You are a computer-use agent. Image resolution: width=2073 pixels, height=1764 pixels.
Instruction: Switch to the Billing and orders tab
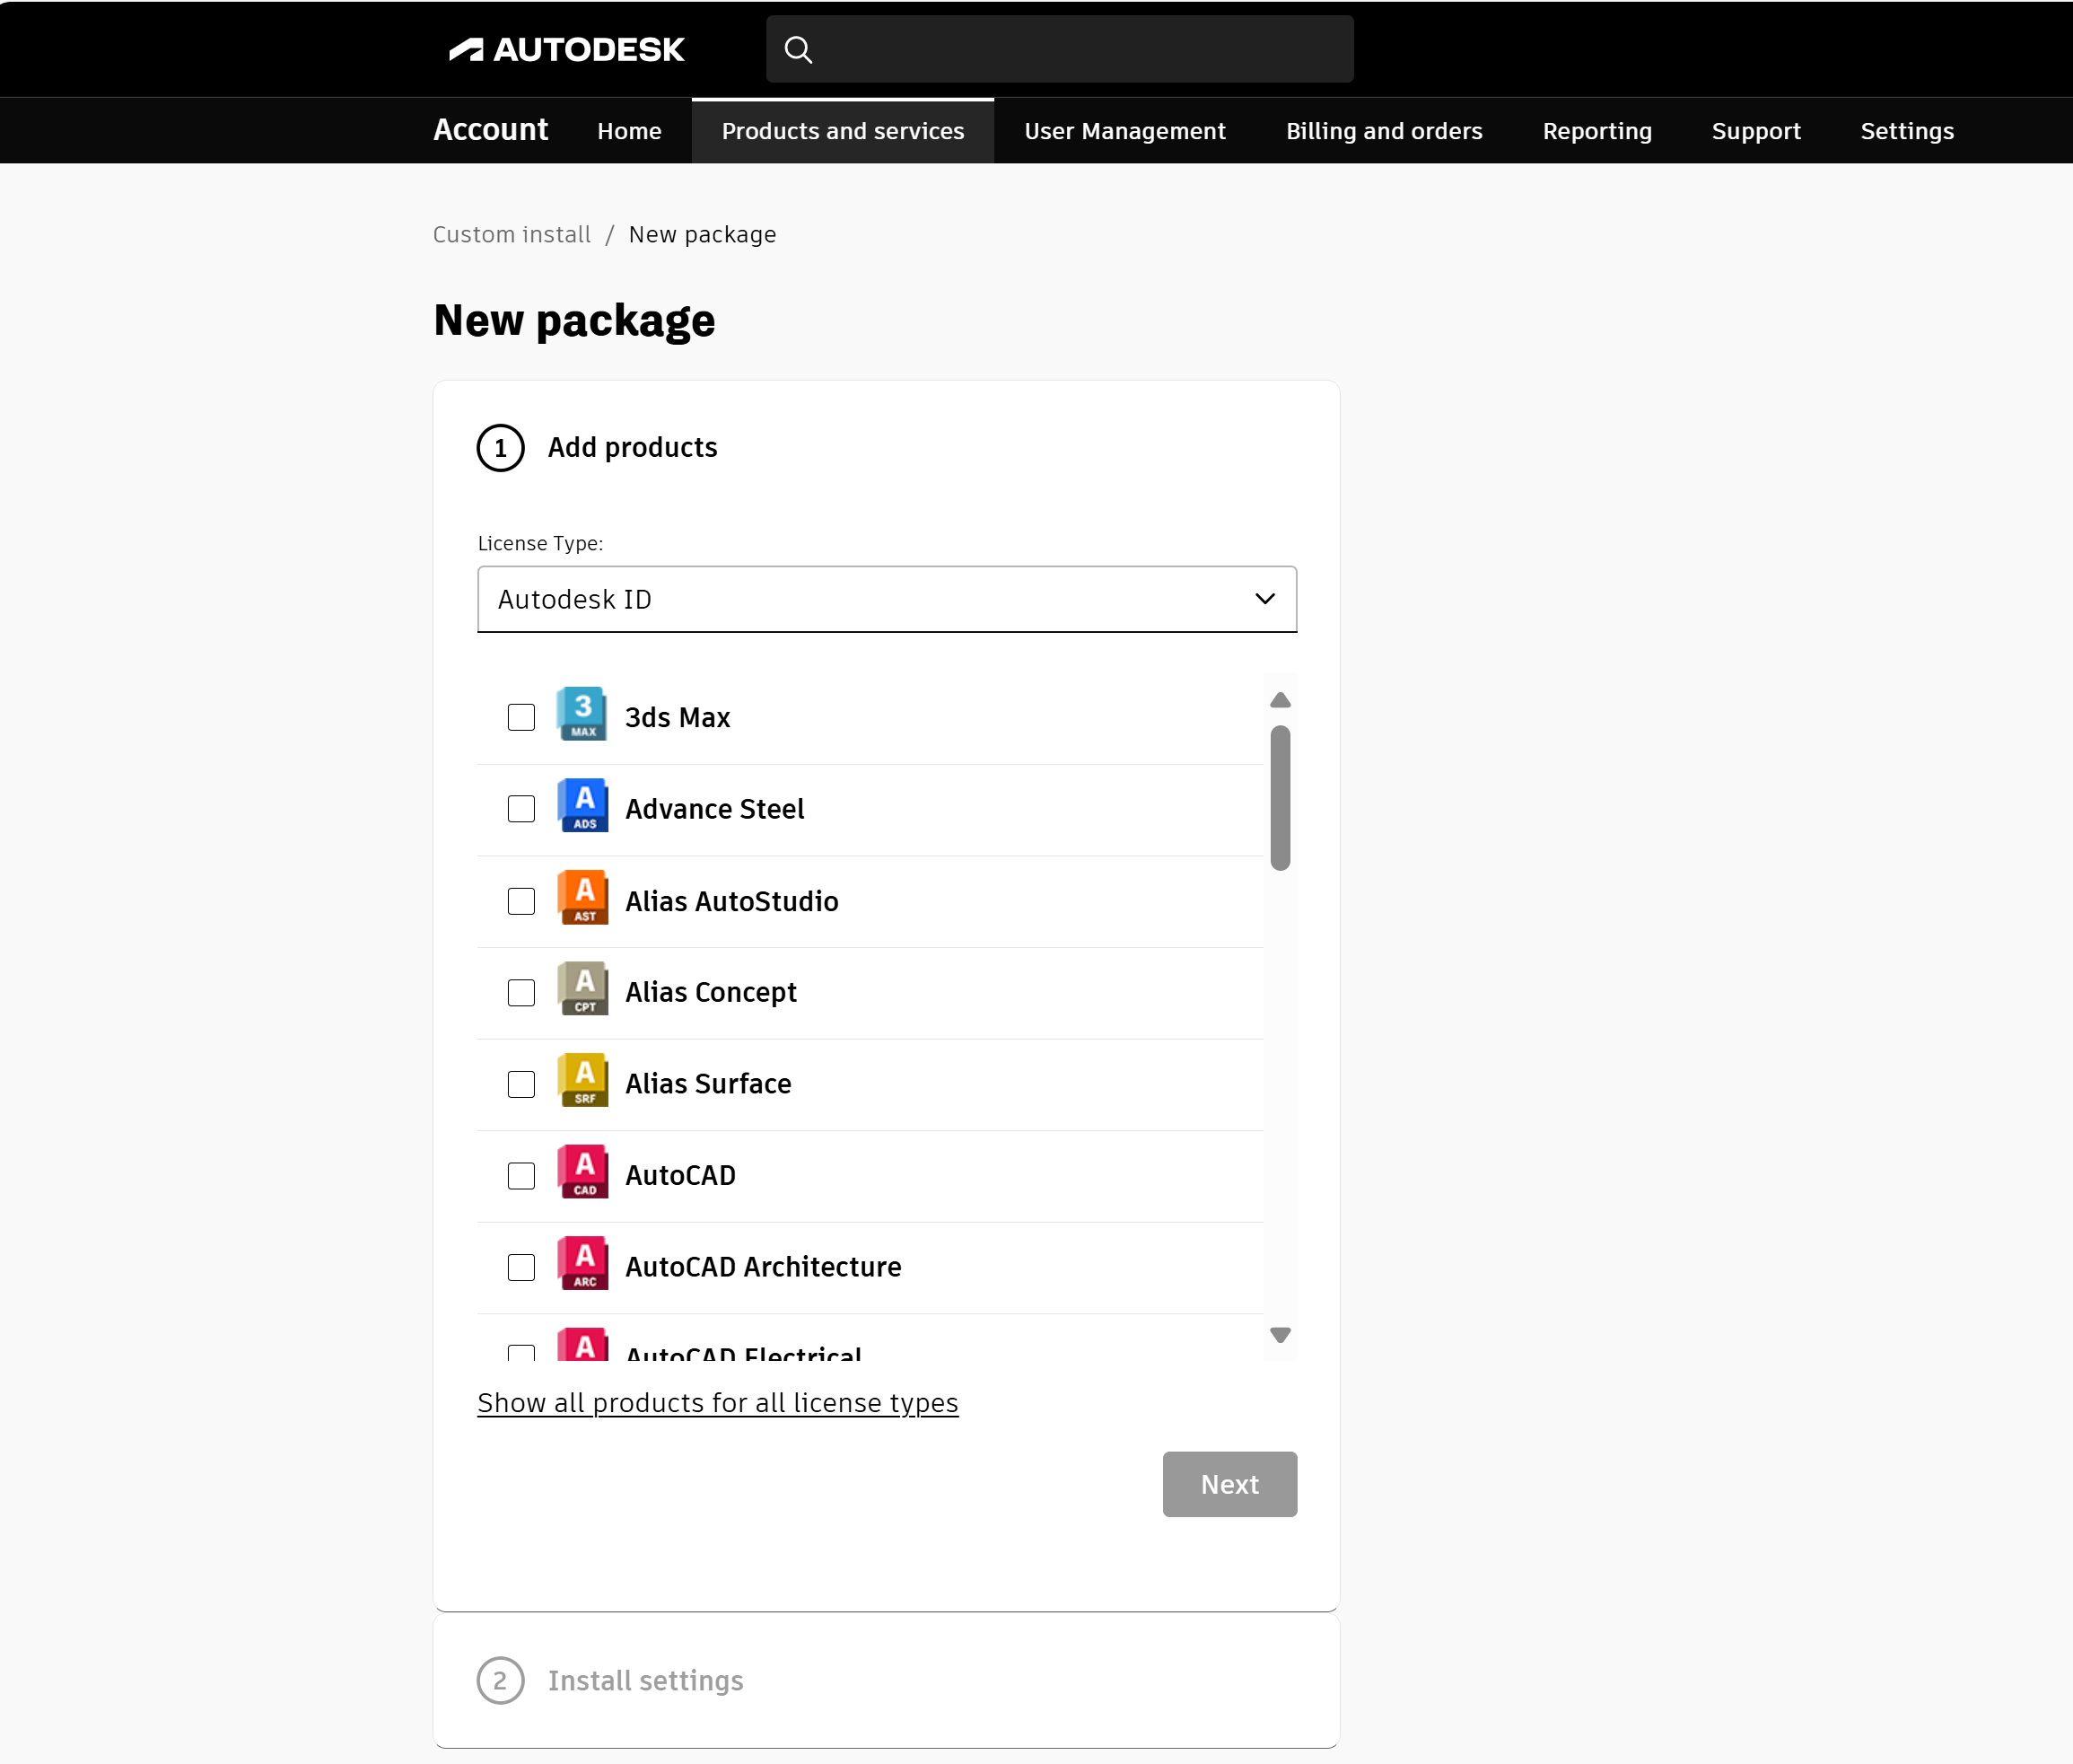(x=1383, y=130)
